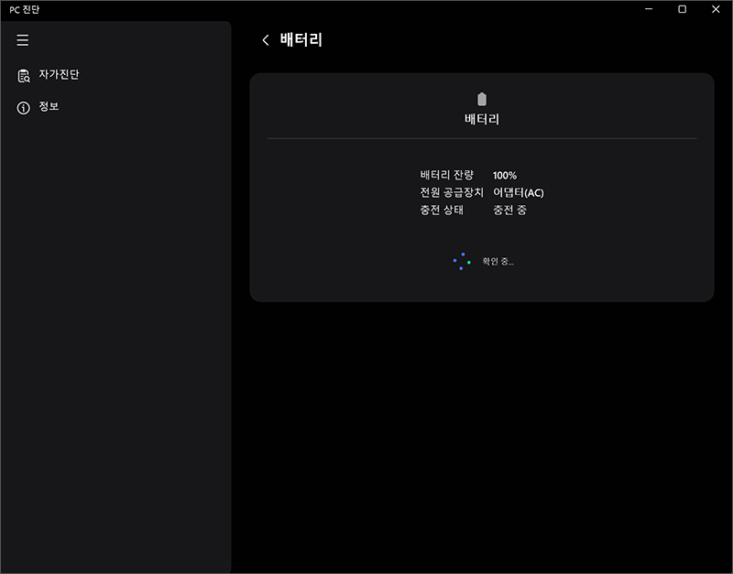
Task: Tap the gray battery symbol in the card
Action: (481, 98)
